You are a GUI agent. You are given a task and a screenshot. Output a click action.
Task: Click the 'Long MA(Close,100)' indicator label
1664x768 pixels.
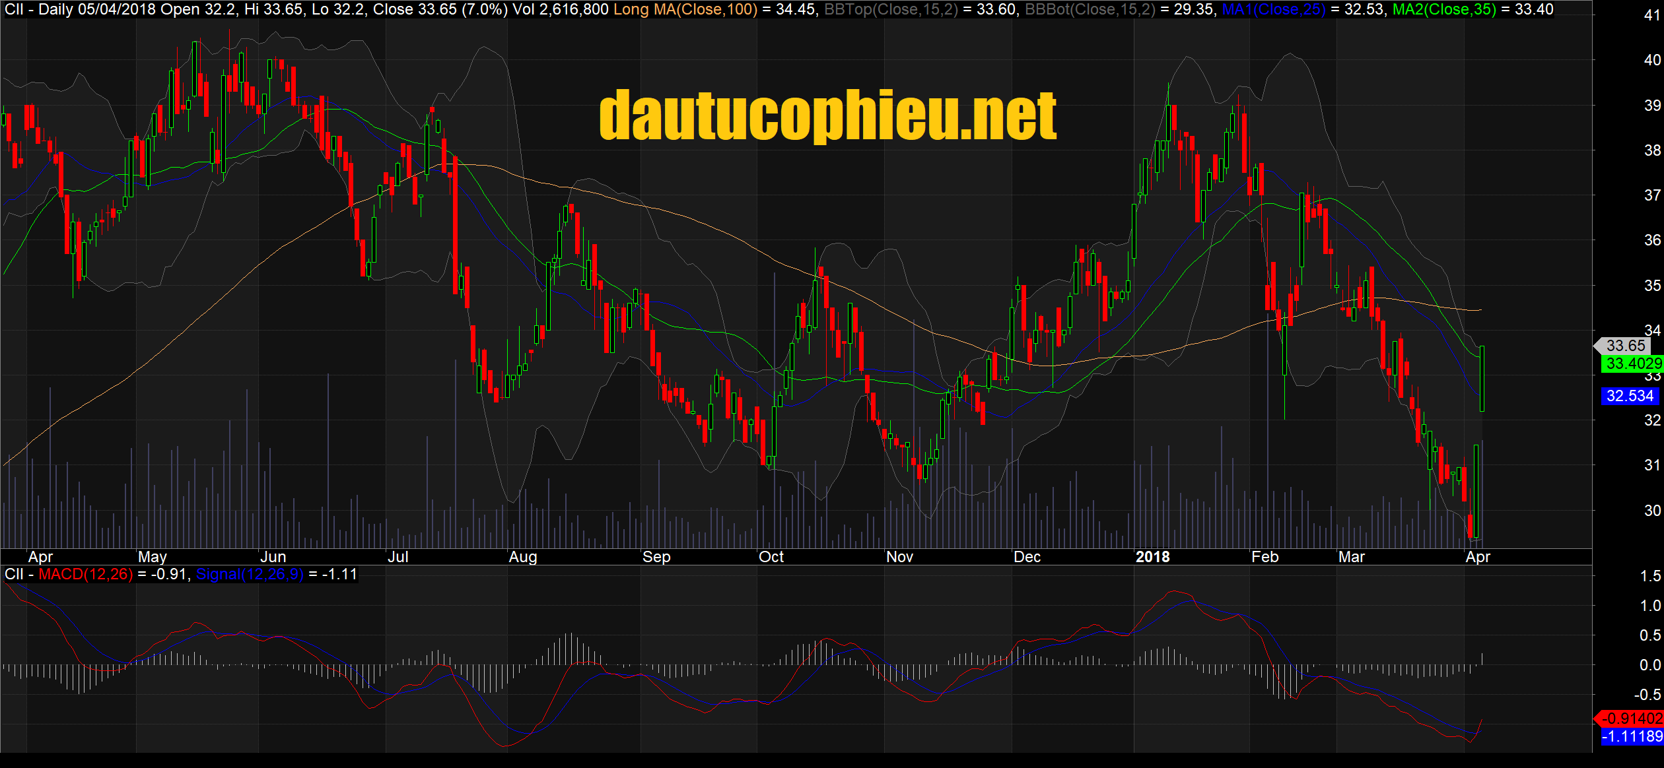[x=685, y=9]
